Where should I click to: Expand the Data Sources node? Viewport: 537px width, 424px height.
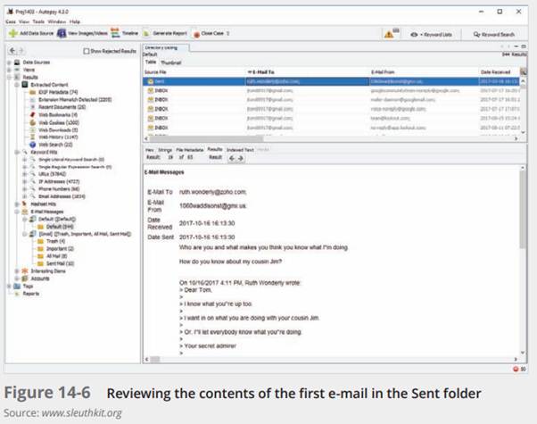click(x=9, y=62)
